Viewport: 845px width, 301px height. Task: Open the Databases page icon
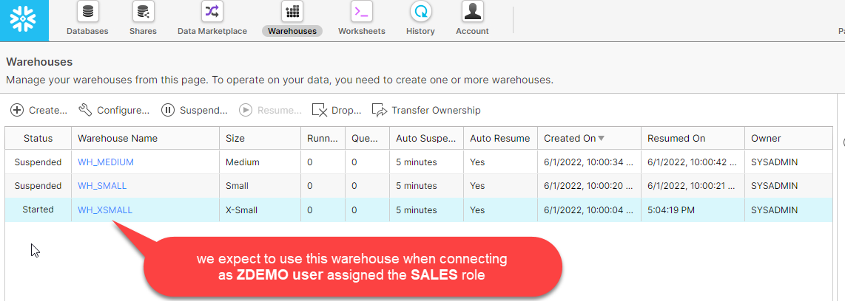87,11
